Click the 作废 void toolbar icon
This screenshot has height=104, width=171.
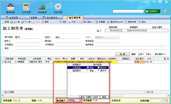[60, 22]
